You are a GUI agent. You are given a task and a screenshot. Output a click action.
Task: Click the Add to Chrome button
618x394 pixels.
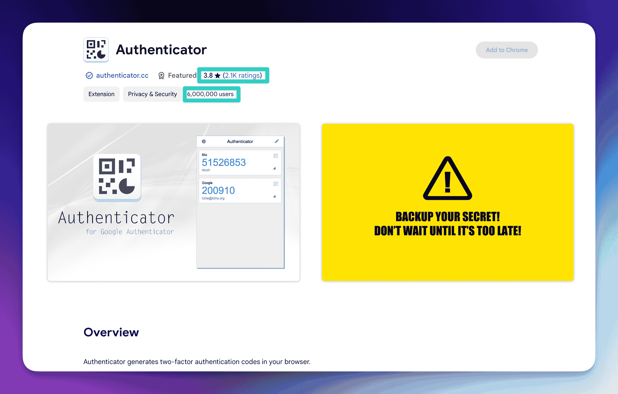pos(506,50)
